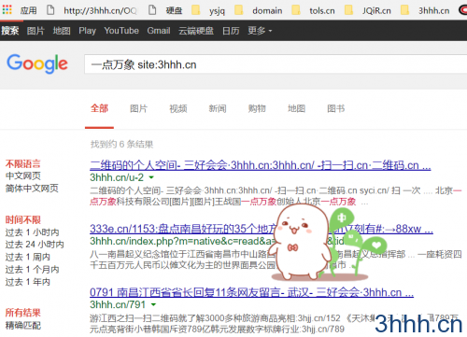Open the 硬盘 bookmark

click(165, 10)
